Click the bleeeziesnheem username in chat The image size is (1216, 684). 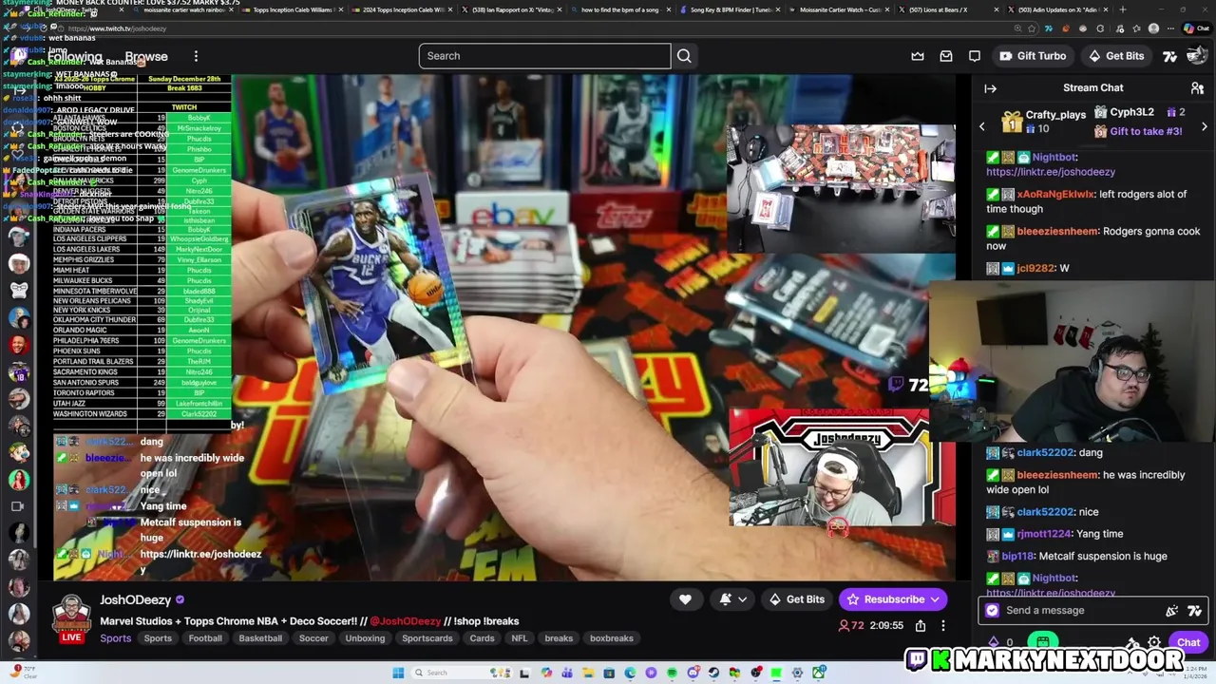tap(1057, 232)
